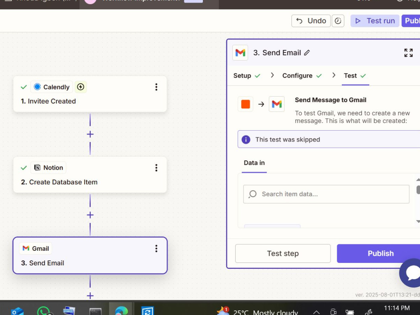420x315 pixels.
Task: Open WhatsApp from the taskbar
Action: pos(44,311)
